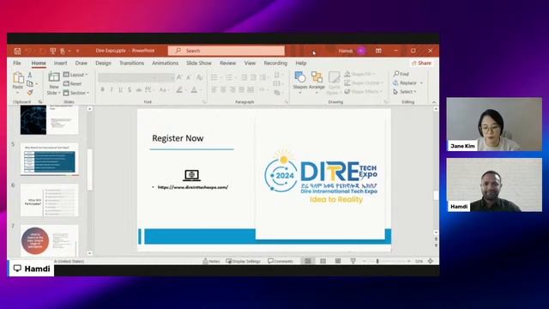Switch to Slide Sorter view icon
Image resolution: width=549 pixels, height=309 pixels.
click(323, 261)
